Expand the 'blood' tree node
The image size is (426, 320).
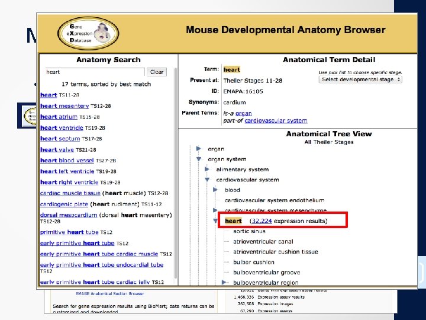[x=215, y=190]
